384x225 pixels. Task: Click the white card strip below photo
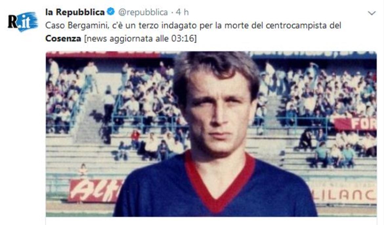pyautogui.click(x=211, y=221)
